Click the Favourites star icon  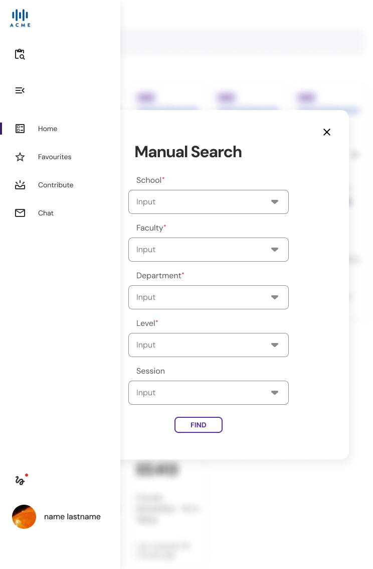pos(20,157)
